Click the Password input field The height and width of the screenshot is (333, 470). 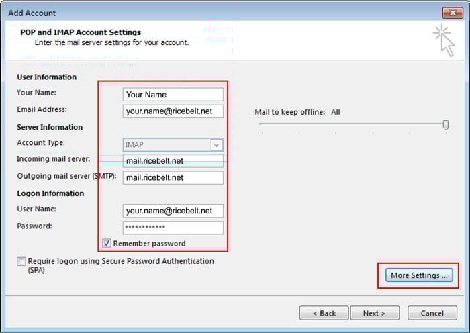(x=173, y=228)
